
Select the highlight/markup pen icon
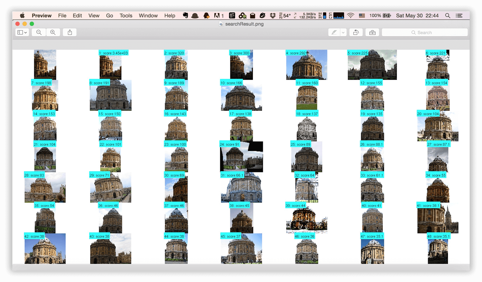334,32
